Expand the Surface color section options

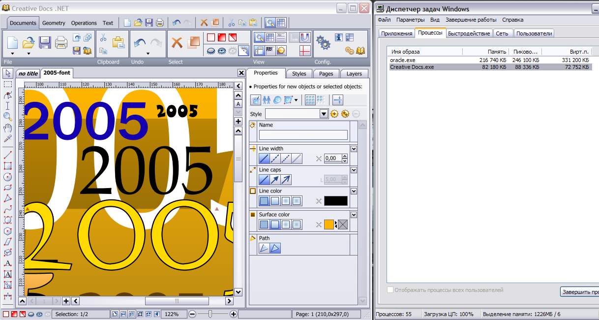pos(354,215)
